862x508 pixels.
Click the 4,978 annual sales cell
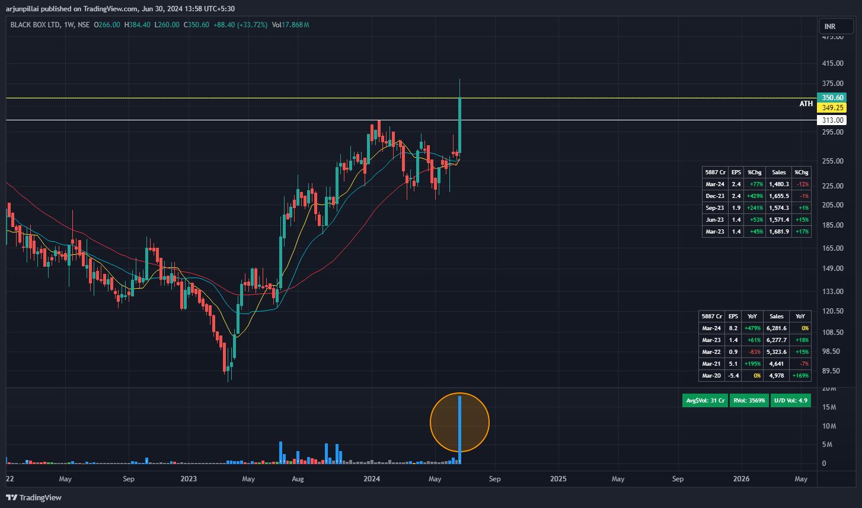[x=776, y=376]
